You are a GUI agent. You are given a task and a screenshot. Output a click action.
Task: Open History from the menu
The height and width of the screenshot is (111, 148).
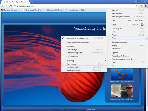coord(127,46)
